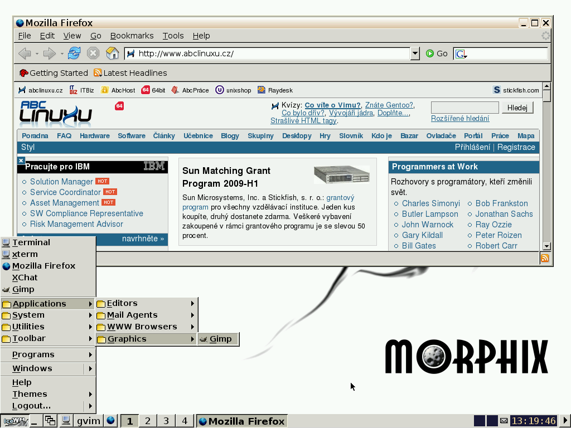Expand the Programs submenu
571x428 pixels.
[x=48, y=354]
